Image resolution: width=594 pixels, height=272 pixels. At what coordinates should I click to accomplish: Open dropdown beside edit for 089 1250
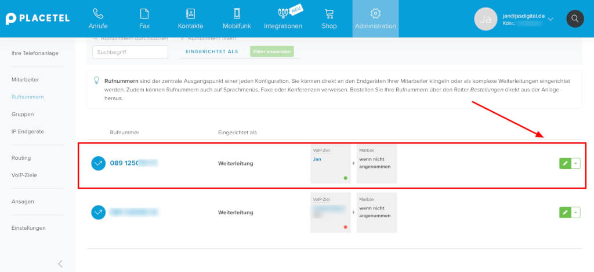[x=576, y=163]
